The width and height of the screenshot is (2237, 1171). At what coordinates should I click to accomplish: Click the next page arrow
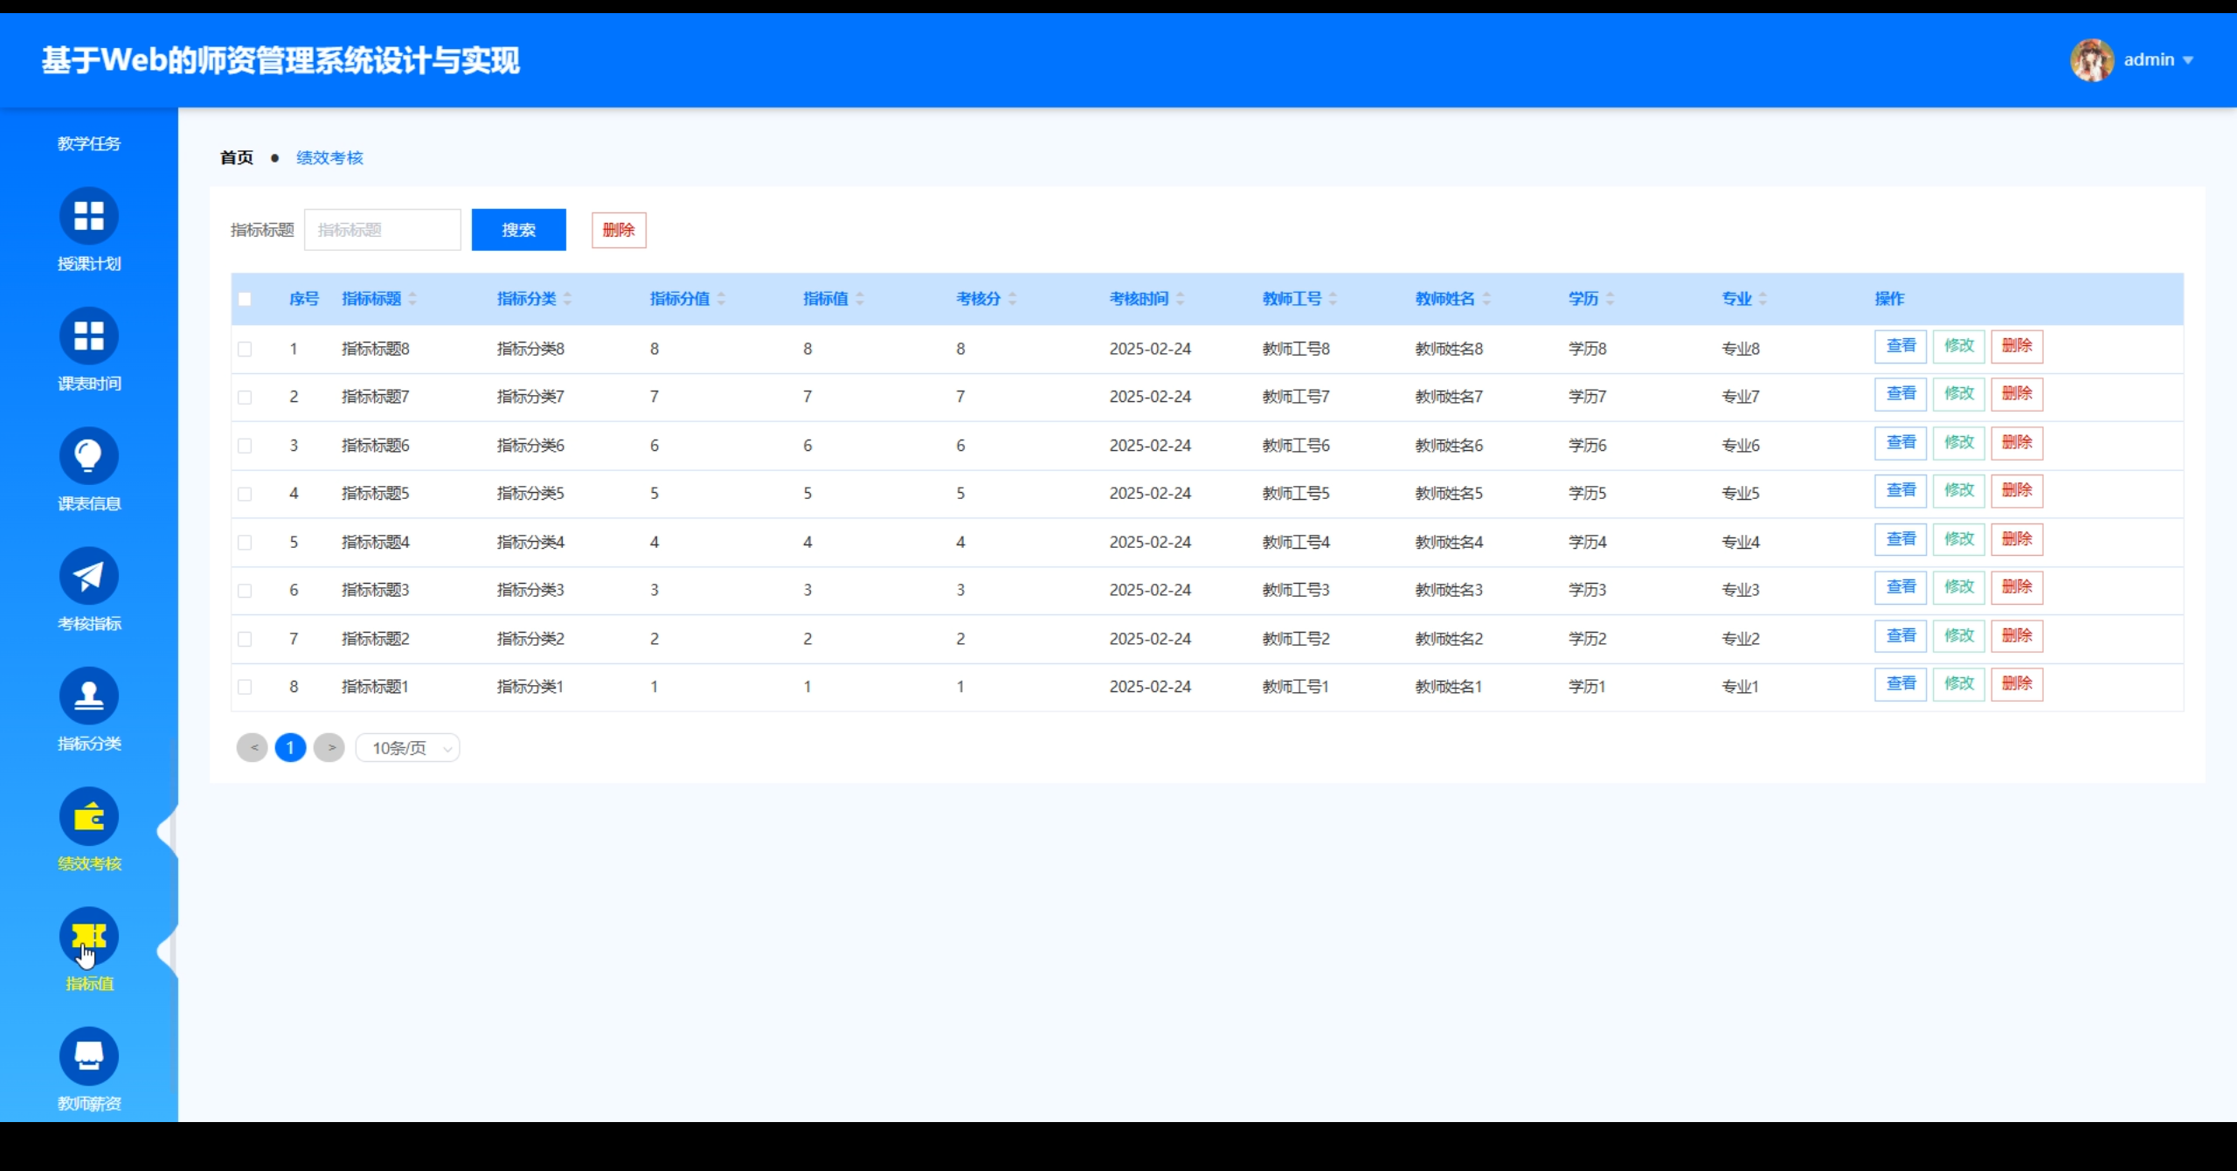(329, 748)
